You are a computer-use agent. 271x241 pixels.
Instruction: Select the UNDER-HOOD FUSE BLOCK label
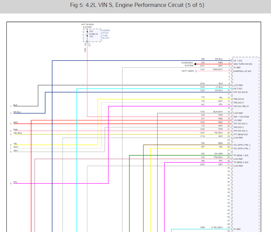106,34
